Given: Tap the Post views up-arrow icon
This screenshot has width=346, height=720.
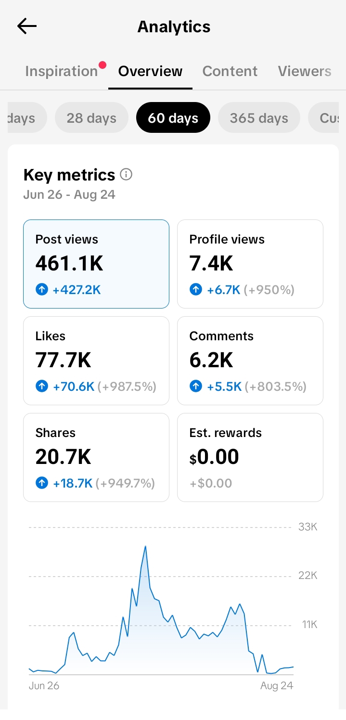Looking at the screenshot, I should pyautogui.click(x=42, y=290).
